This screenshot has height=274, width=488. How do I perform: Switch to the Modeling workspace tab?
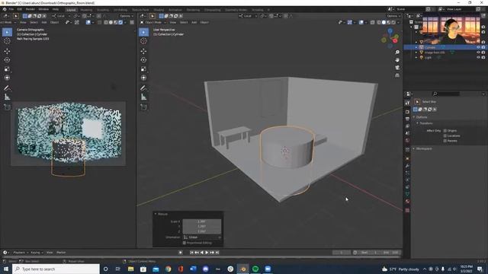(86, 10)
